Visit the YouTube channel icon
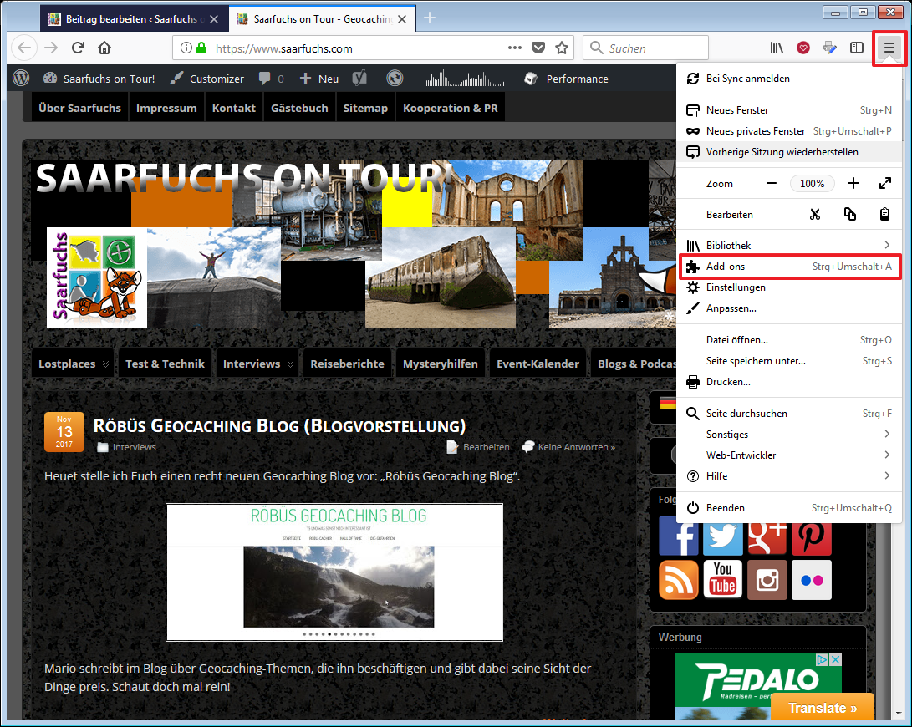 722,580
